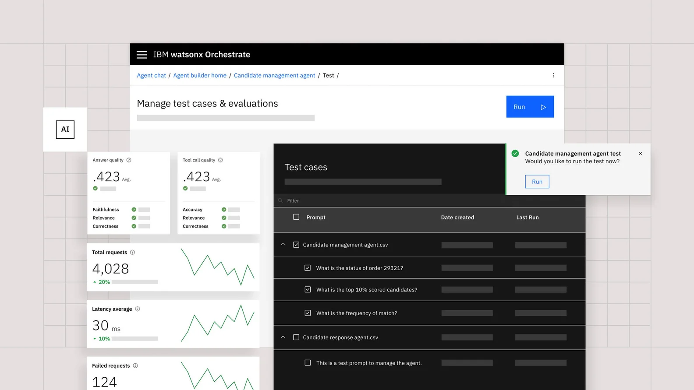Go to Agent builder home breadcrumb
The width and height of the screenshot is (694, 390).
[x=200, y=75]
